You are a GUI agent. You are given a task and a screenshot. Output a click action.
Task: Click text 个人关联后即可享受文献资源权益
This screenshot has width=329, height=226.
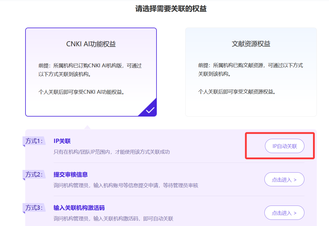(237, 92)
